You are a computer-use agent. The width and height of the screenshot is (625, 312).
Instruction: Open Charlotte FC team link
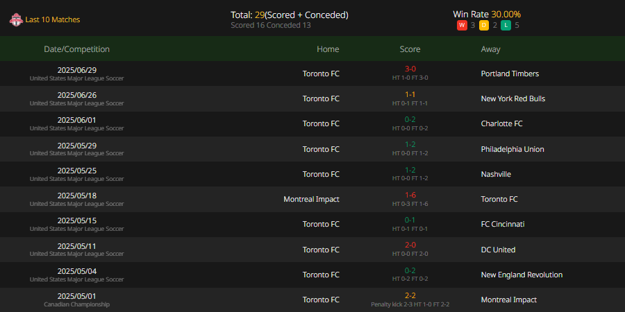[x=501, y=123]
